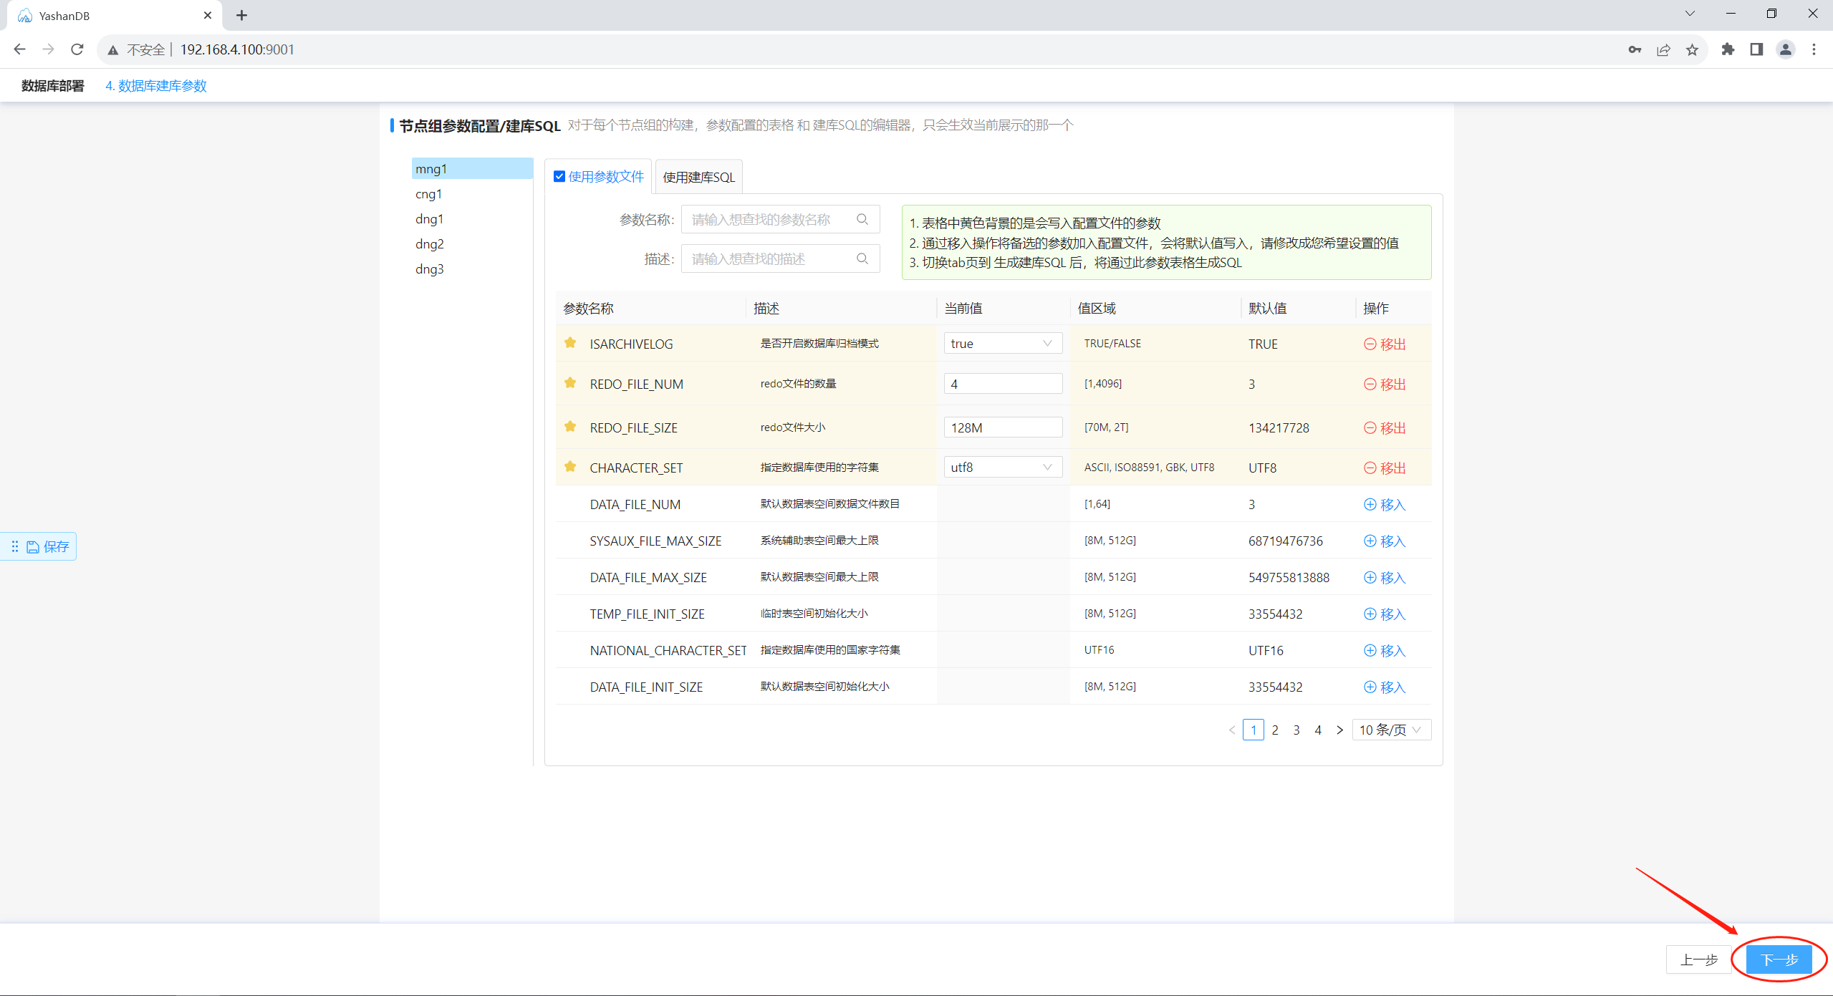Viewport: 1833px width, 996px height.
Task: Click the star icon for REDO_FILE_SIZE
Action: tap(570, 427)
